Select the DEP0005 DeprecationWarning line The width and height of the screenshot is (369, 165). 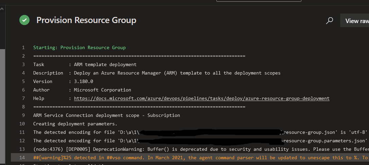pos(201,149)
